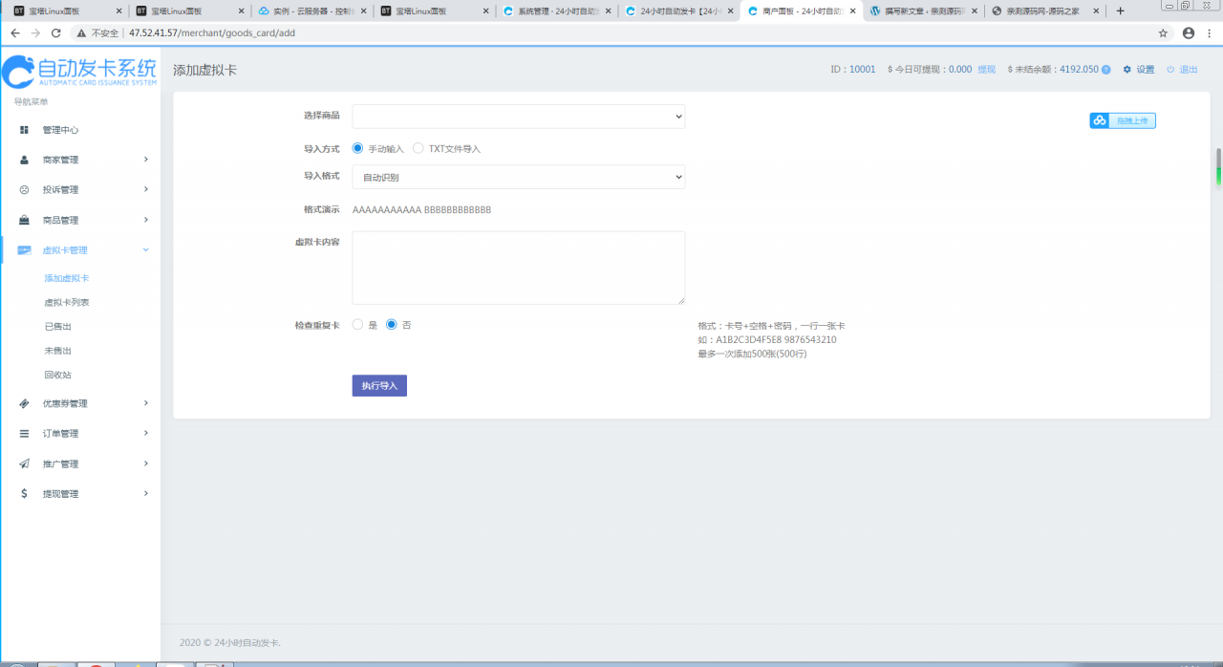Click the 不安全 warning icon in address bar
The image size is (1223, 667).
point(82,32)
